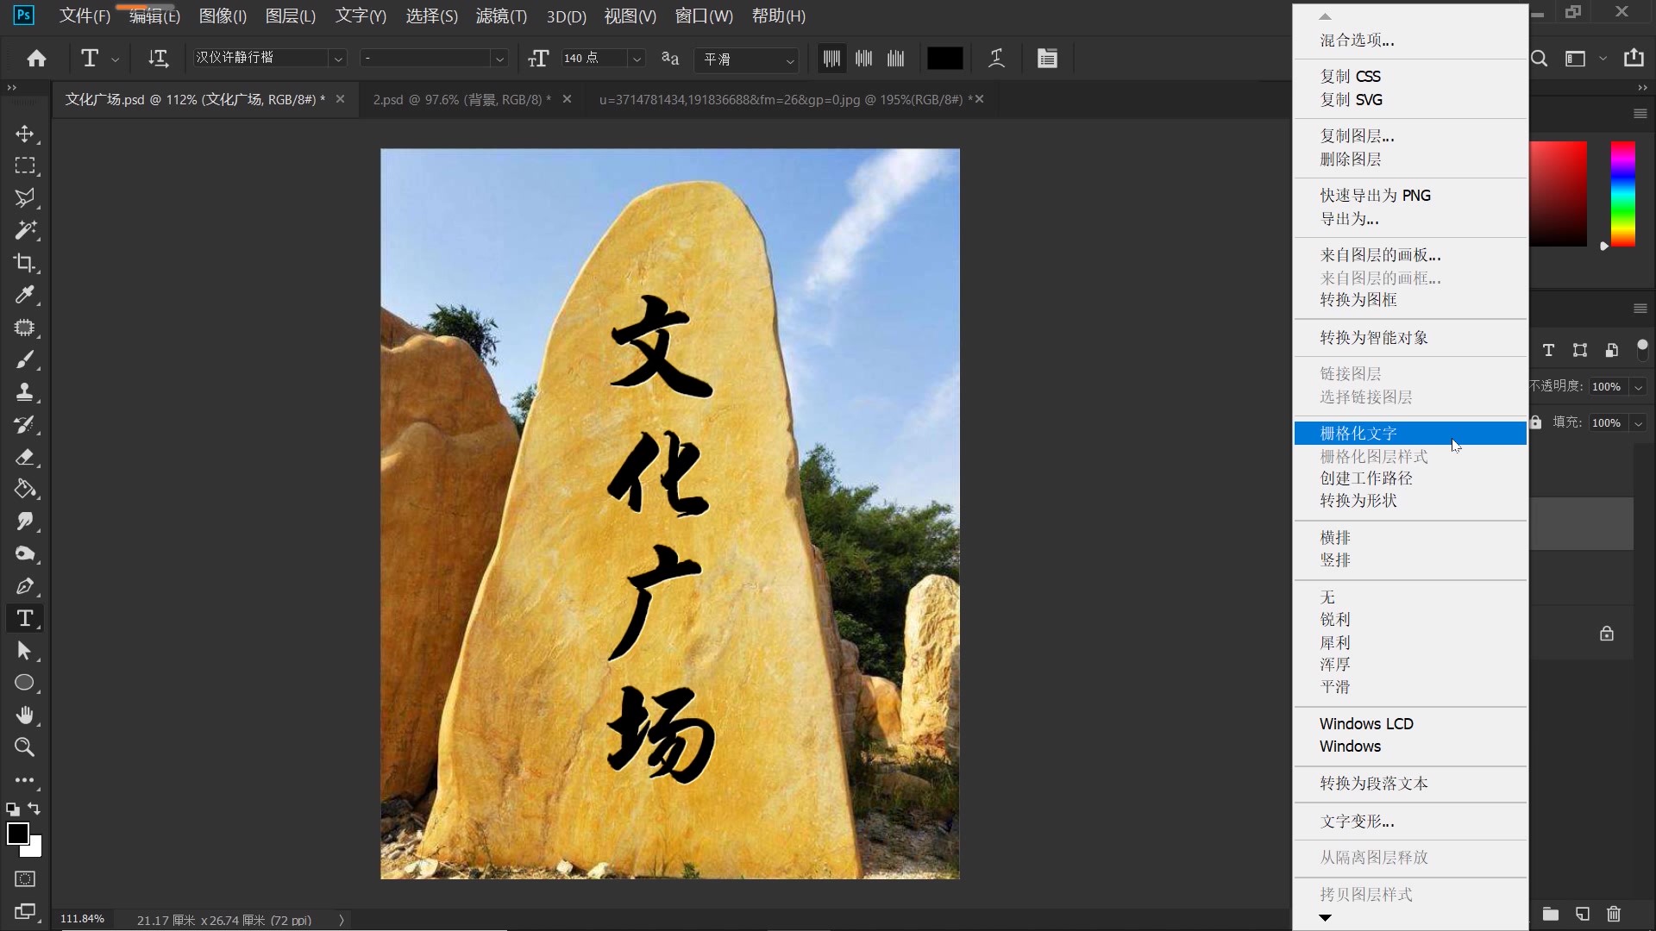
Task: Click the 111.84% zoom level field
Action: (x=82, y=919)
